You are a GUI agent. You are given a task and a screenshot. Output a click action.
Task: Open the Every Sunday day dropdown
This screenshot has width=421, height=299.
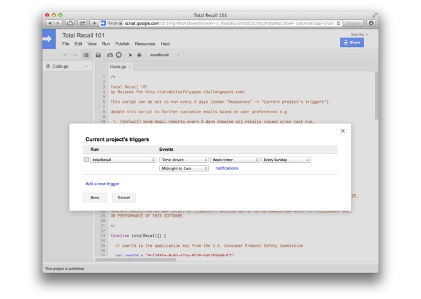pyautogui.click(x=286, y=160)
